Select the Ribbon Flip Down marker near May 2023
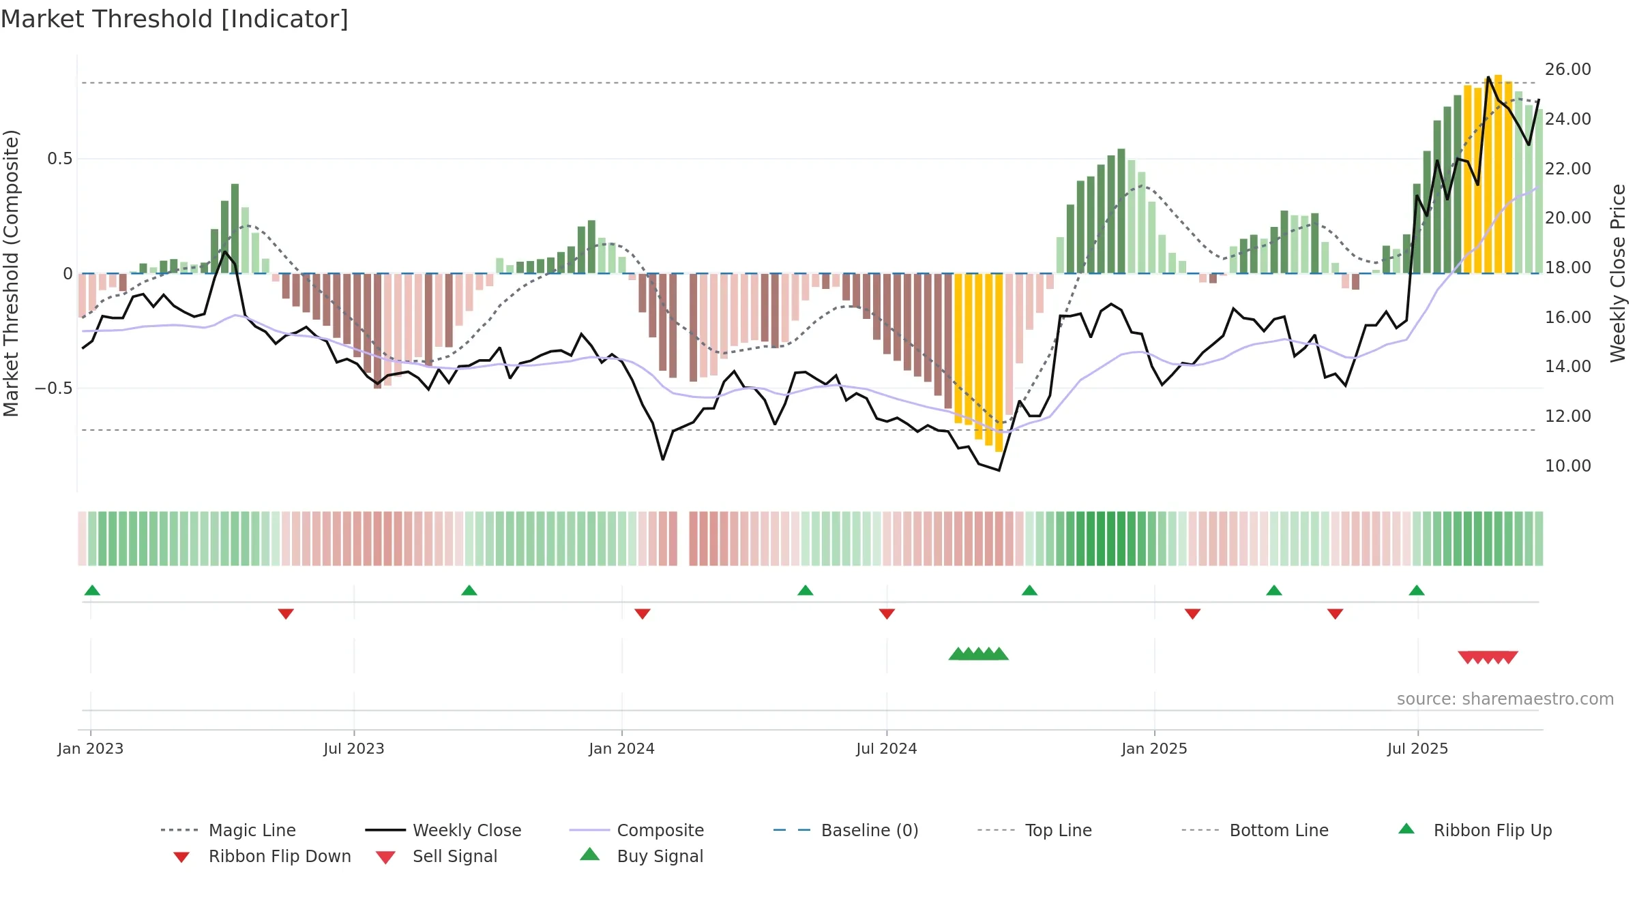Screen dimensions: 1637x920 click(x=286, y=614)
